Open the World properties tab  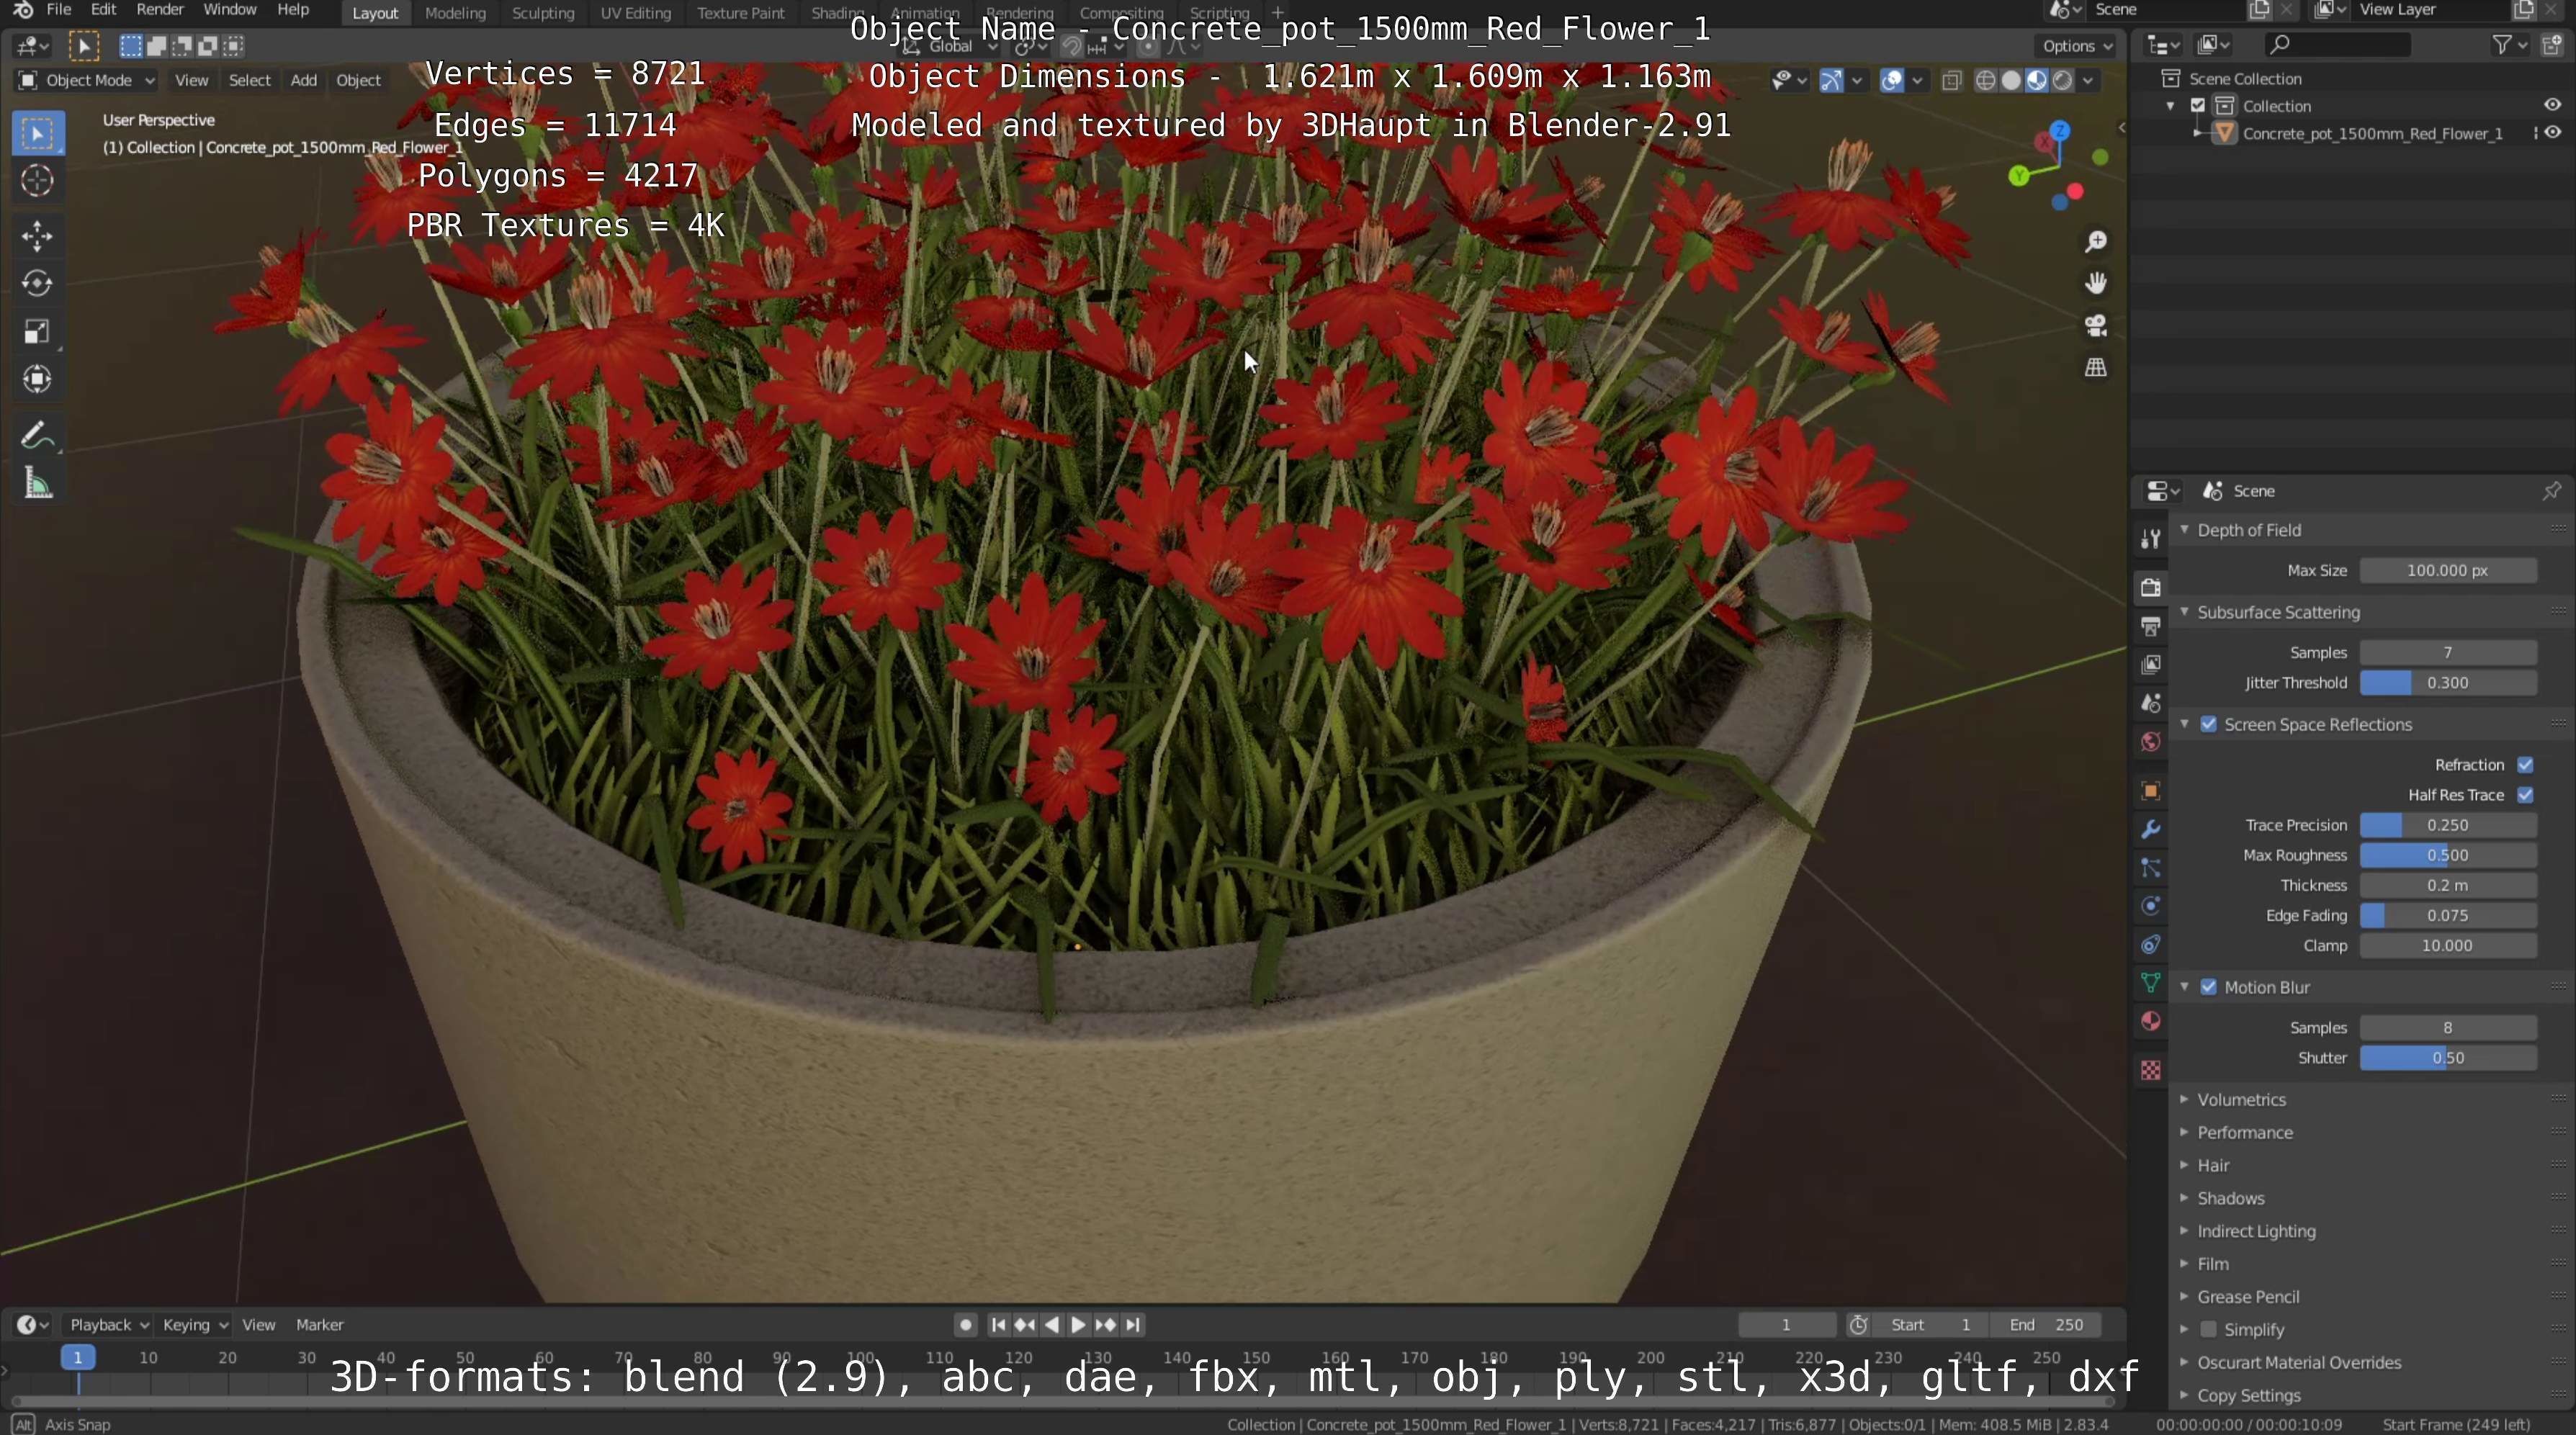pyautogui.click(x=2150, y=742)
